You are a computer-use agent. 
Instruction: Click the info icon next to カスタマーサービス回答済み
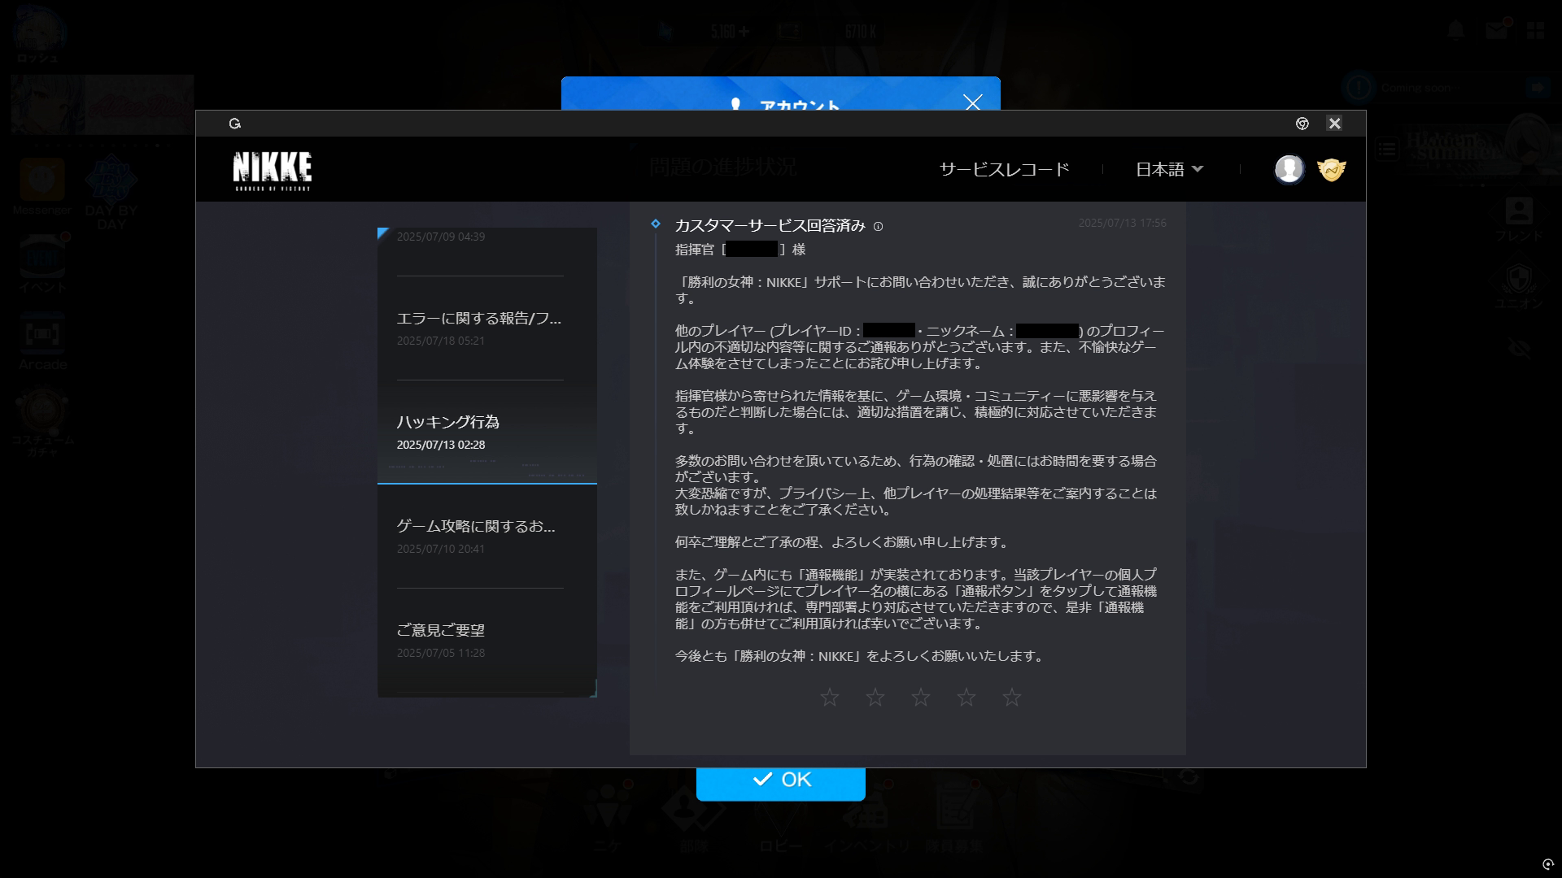pos(878,227)
